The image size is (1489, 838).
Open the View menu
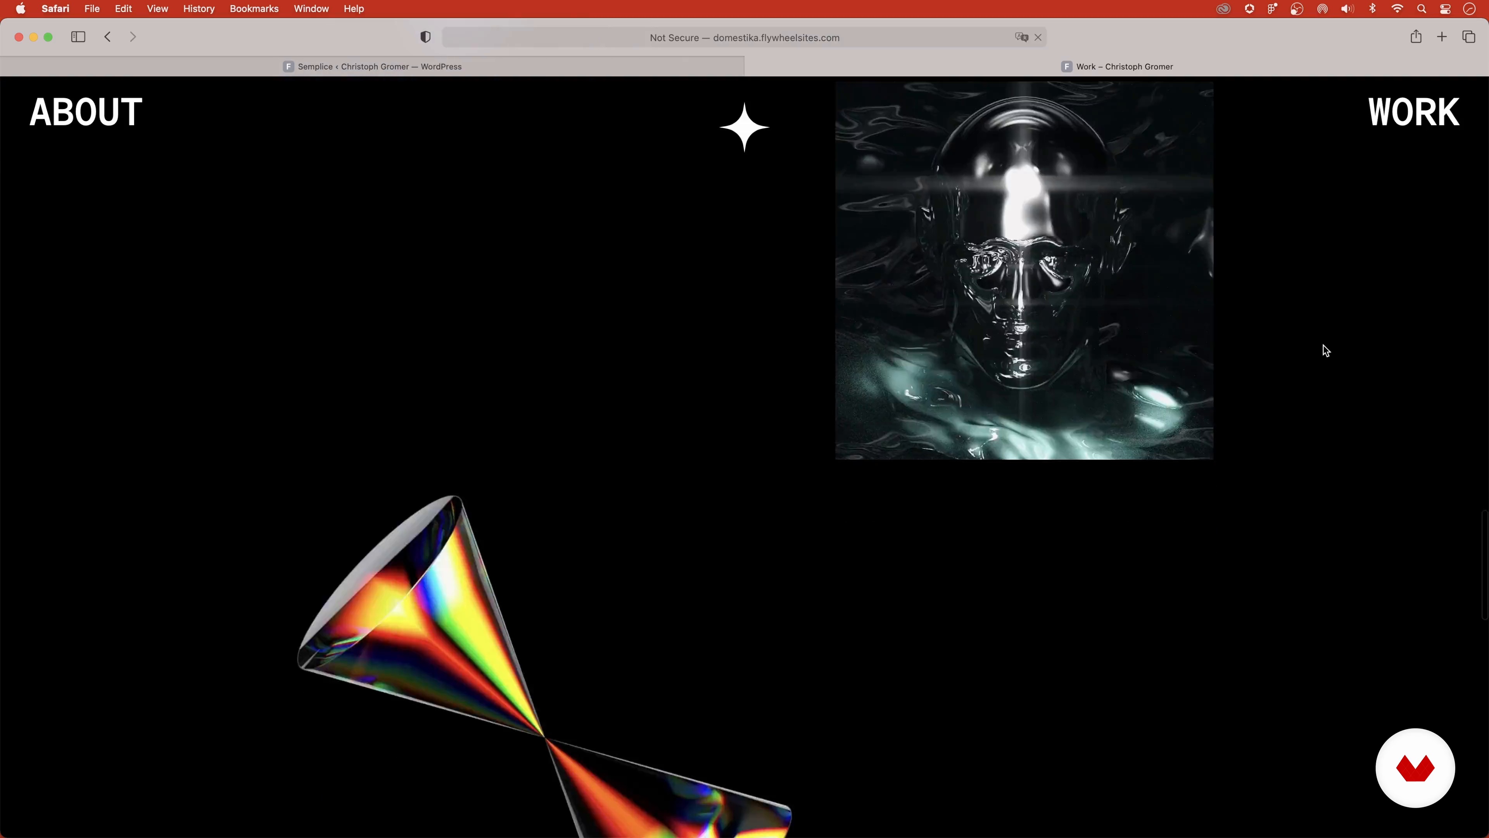point(157,9)
